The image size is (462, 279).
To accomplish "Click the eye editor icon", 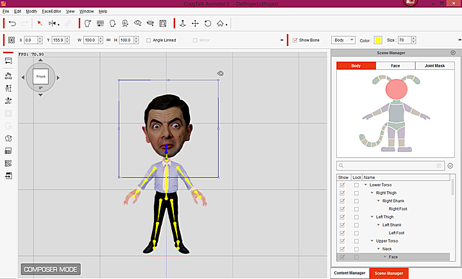I will tap(137, 23).
